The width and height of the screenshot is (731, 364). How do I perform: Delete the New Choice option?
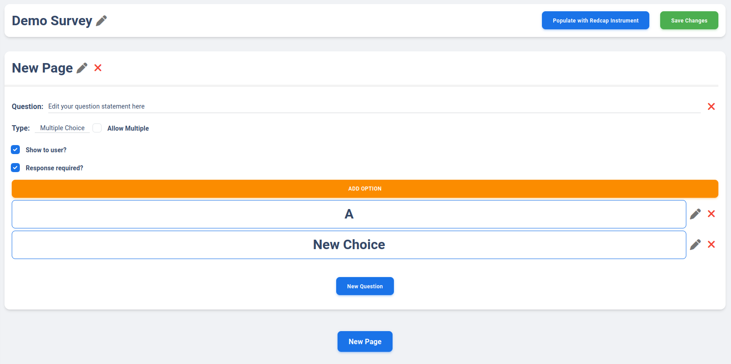click(x=711, y=245)
